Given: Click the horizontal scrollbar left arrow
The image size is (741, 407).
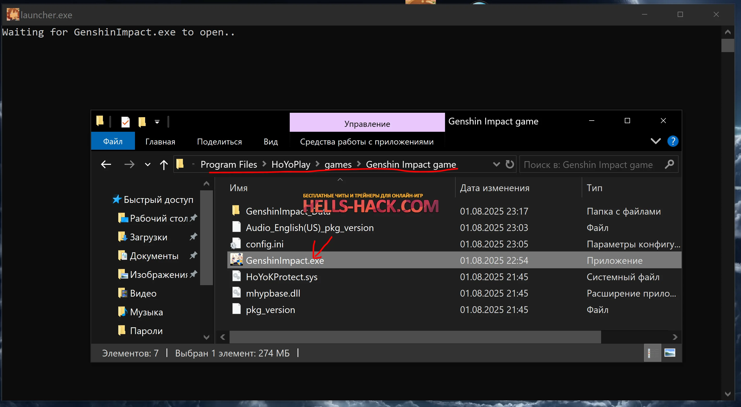Looking at the screenshot, I should [223, 337].
